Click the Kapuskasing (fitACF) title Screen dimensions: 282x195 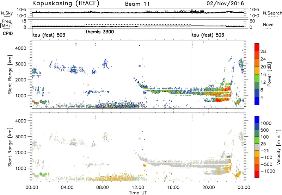(x=66, y=4)
